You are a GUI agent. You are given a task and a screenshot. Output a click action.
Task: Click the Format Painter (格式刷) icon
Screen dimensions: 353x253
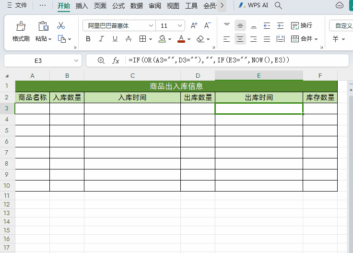coord(21,26)
